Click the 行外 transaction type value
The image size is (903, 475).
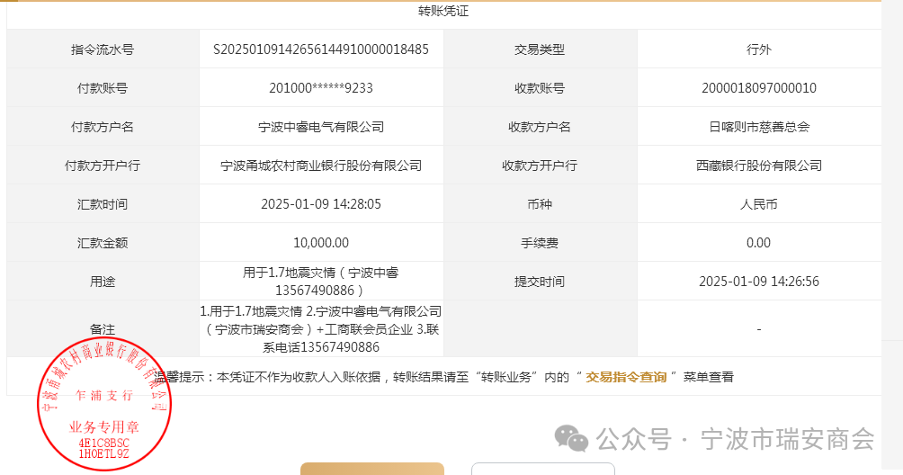tap(758, 49)
